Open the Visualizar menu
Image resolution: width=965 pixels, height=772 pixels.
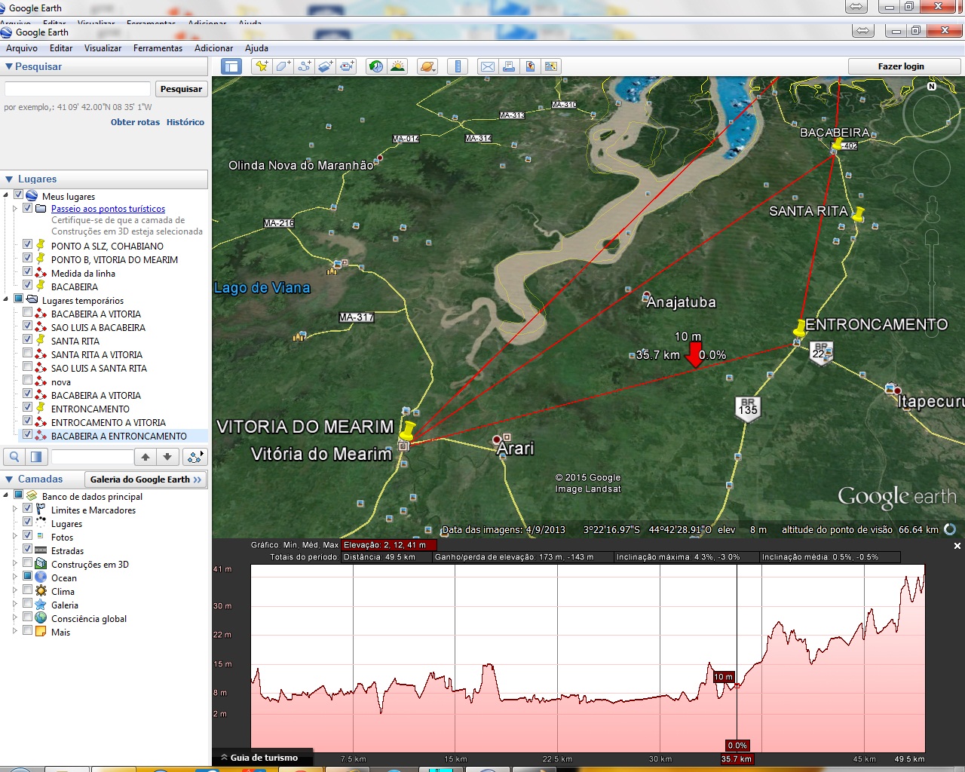pyautogui.click(x=103, y=48)
